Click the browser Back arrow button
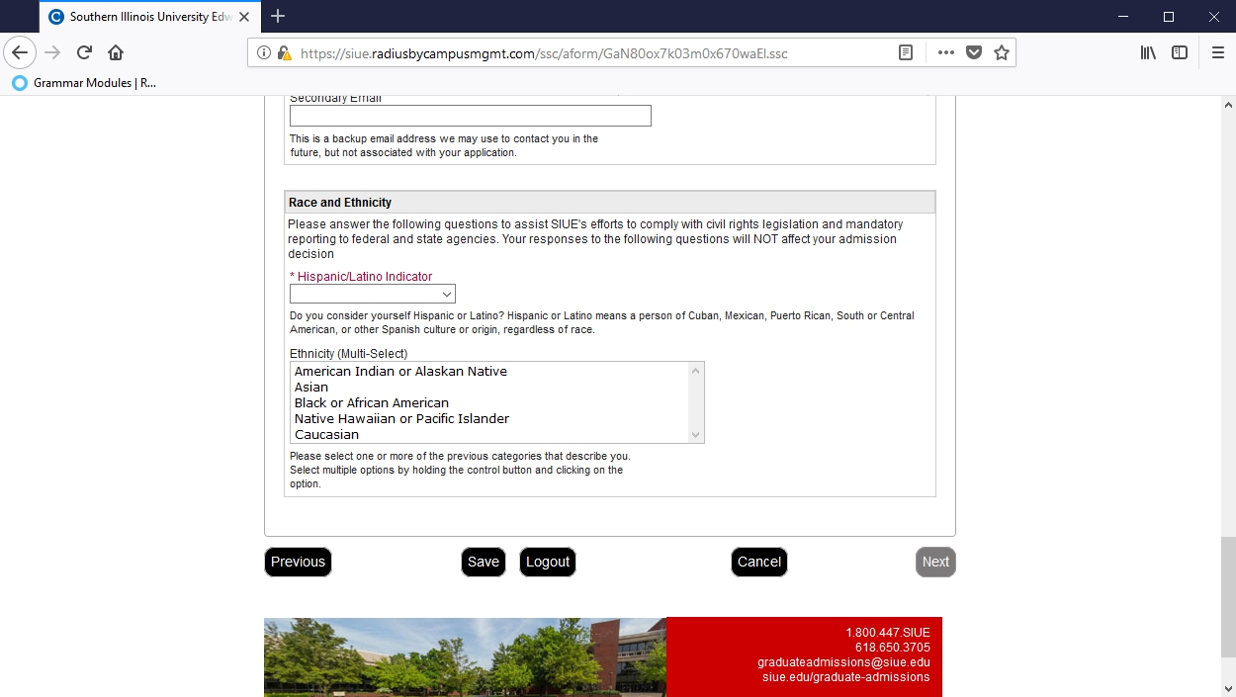Image resolution: width=1236 pixels, height=697 pixels. pos(20,52)
